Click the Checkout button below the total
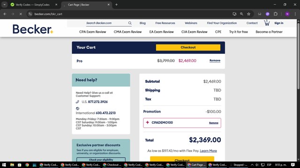This screenshot has width=300, height=168. coord(182,159)
